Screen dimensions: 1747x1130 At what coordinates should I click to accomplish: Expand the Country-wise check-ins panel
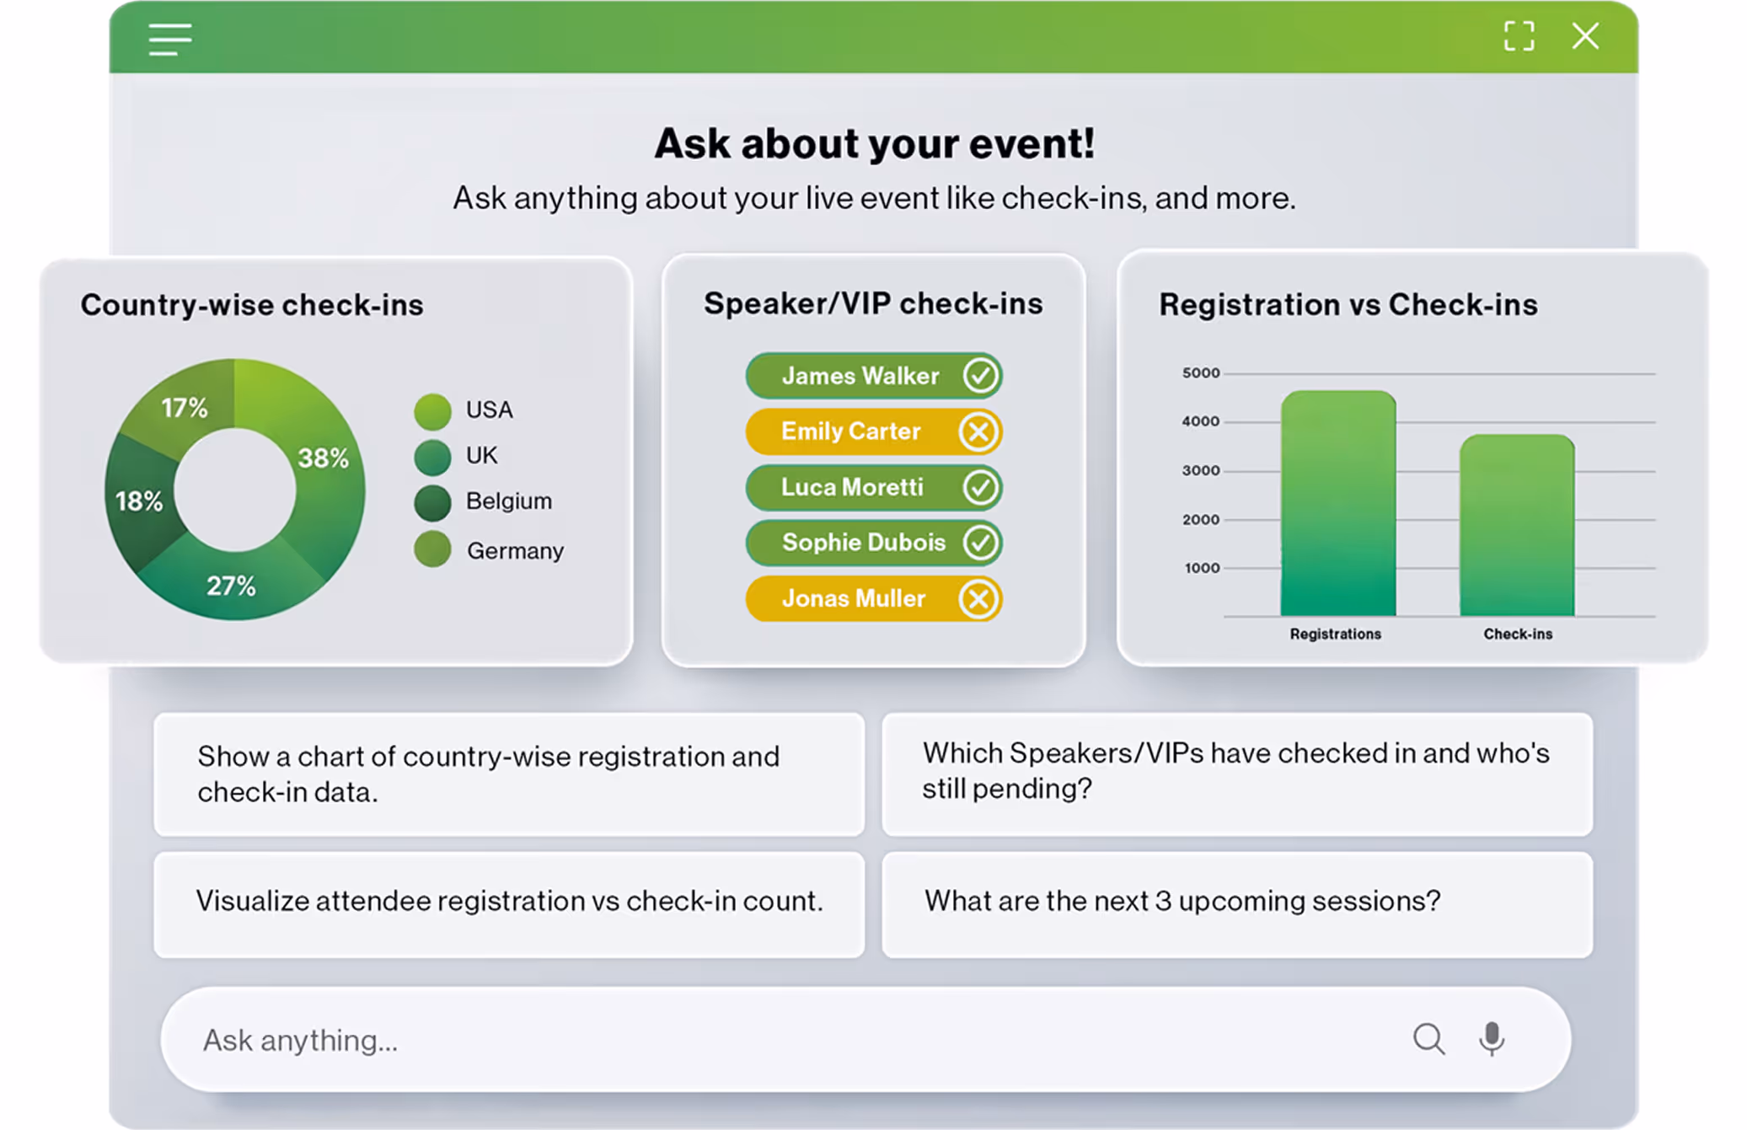(253, 305)
